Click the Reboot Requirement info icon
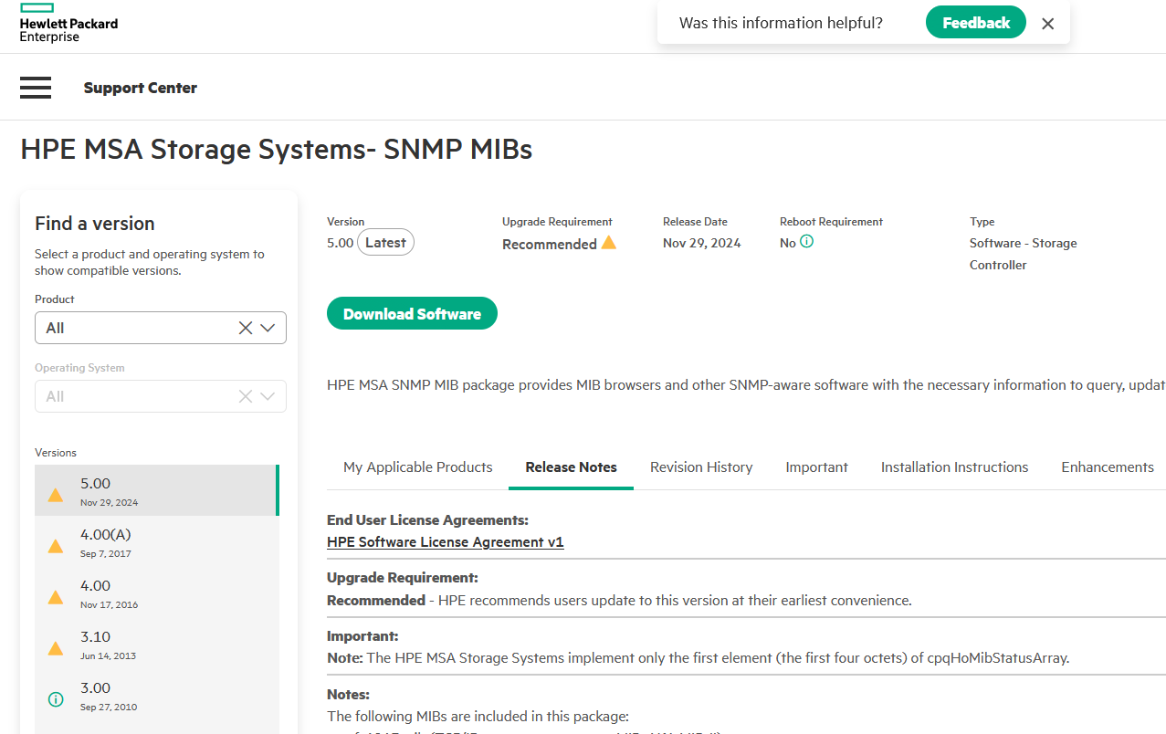 [806, 242]
